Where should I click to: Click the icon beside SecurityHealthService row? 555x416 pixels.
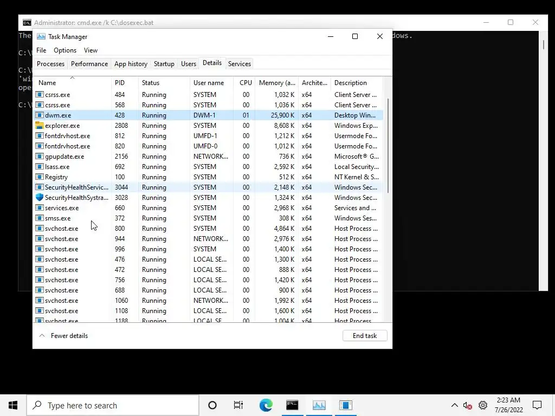tap(39, 187)
